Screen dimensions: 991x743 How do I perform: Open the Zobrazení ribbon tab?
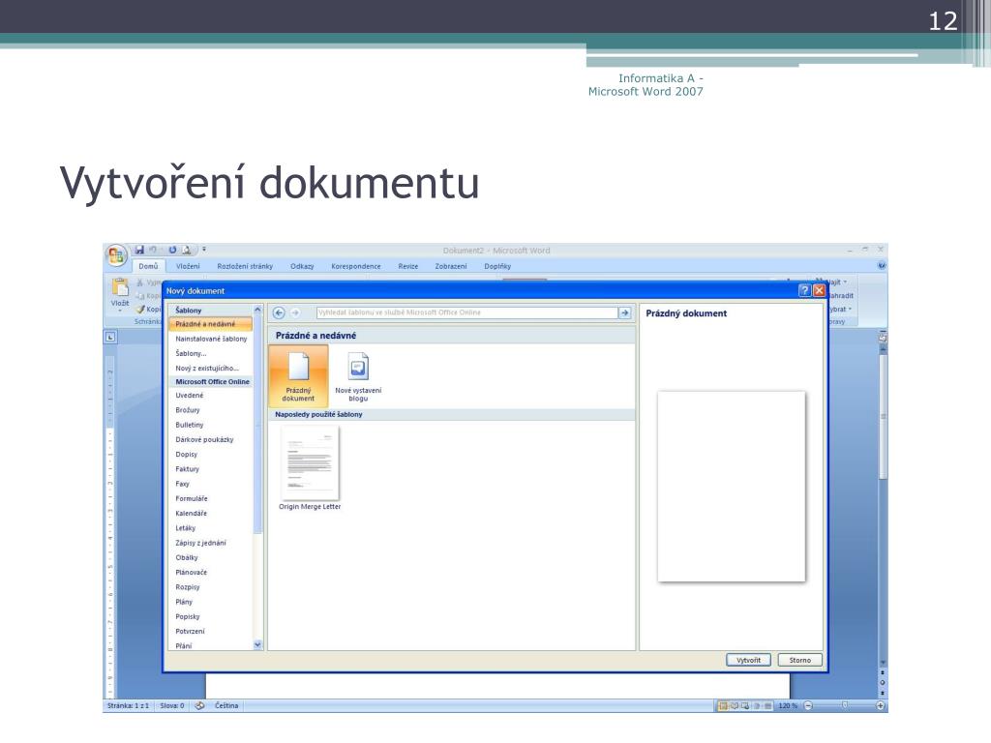(451, 267)
